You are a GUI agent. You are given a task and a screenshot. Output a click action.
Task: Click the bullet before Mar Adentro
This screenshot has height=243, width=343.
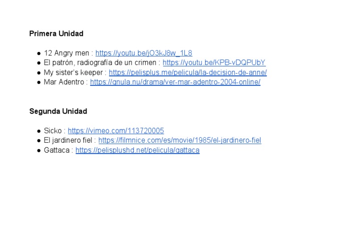(x=39, y=82)
